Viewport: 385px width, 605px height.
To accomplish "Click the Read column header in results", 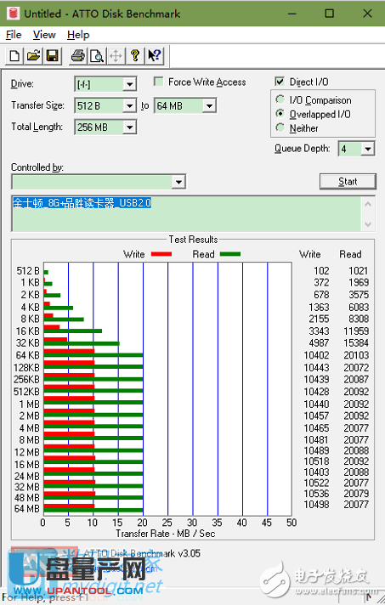I will click(x=350, y=254).
